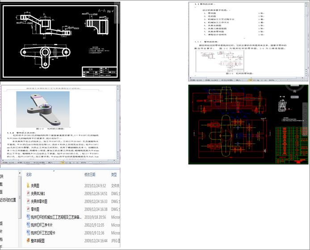Click the 整体装配图 JPEG file icon

[28, 241]
